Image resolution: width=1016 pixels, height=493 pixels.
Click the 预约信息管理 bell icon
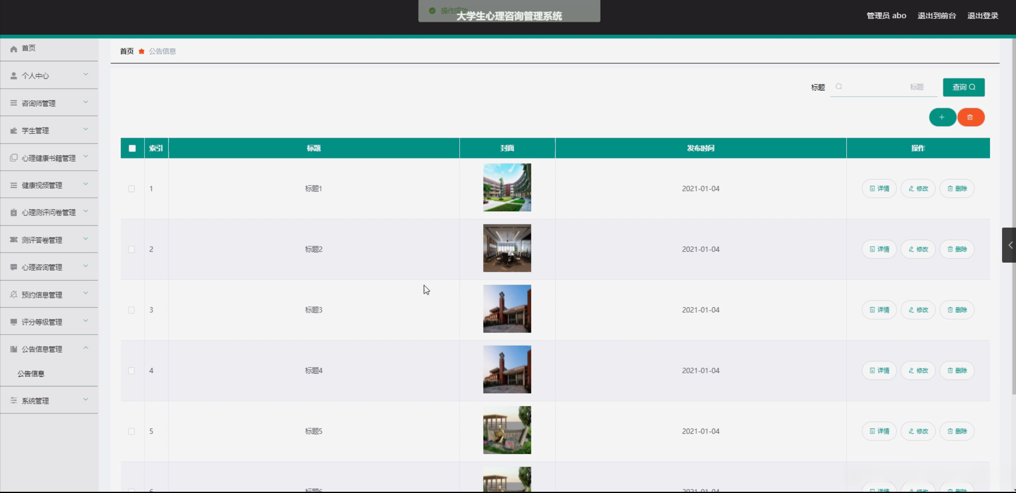click(14, 294)
